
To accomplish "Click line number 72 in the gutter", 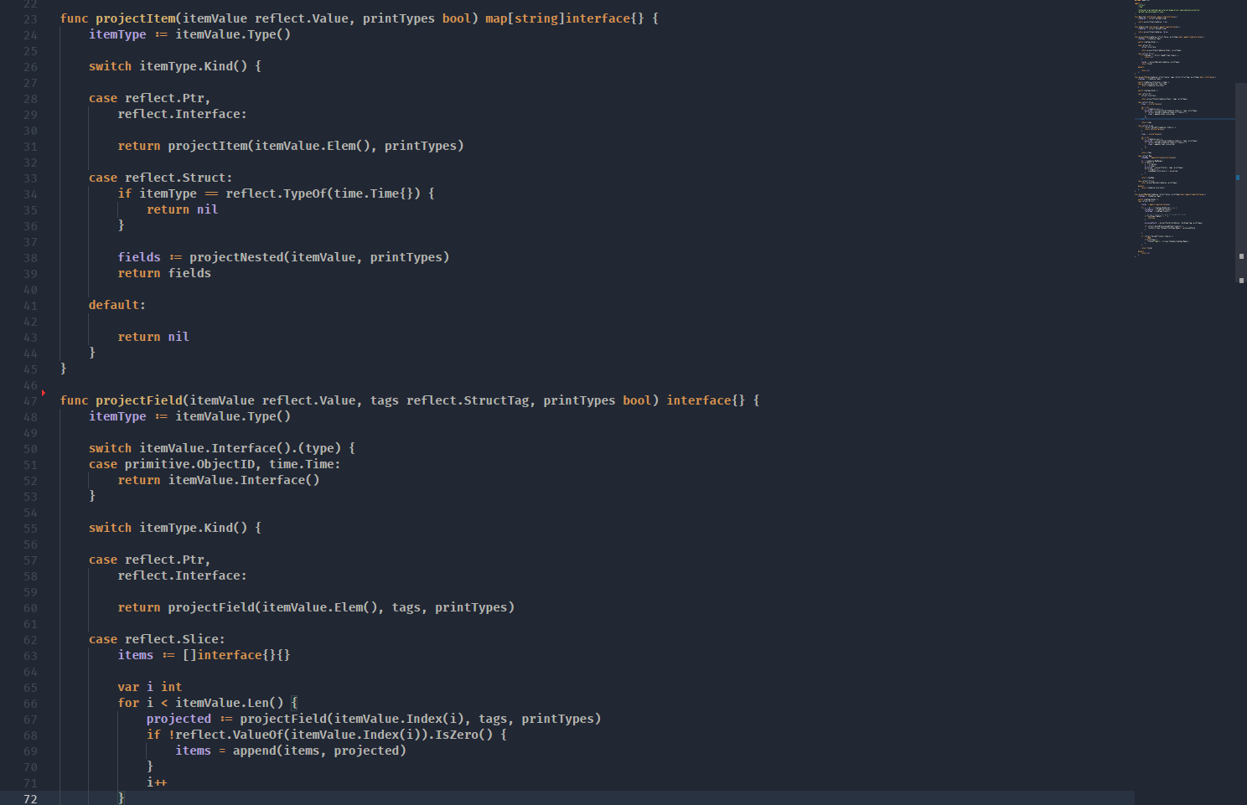I will (30, 799).
